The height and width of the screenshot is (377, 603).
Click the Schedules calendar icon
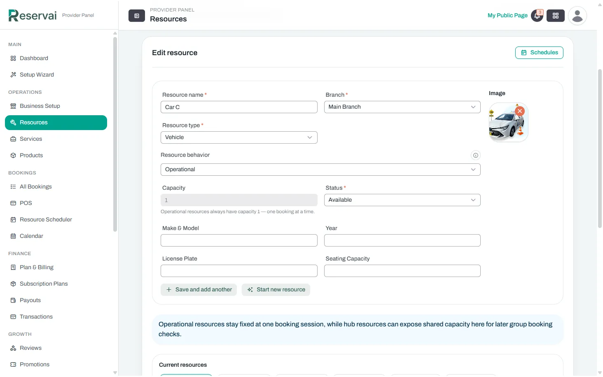[x=524, y=53]
